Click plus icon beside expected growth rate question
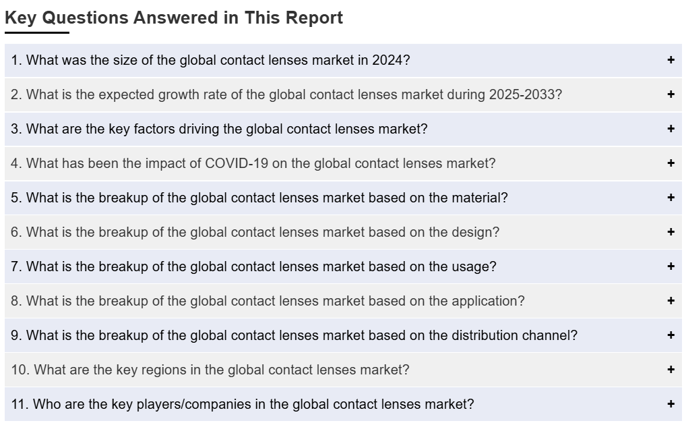The width and height of the screenshot is (684, 423). 671,94
